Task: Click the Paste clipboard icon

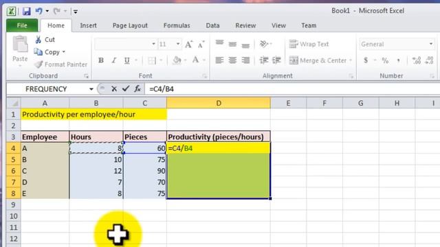Action: 20,44
